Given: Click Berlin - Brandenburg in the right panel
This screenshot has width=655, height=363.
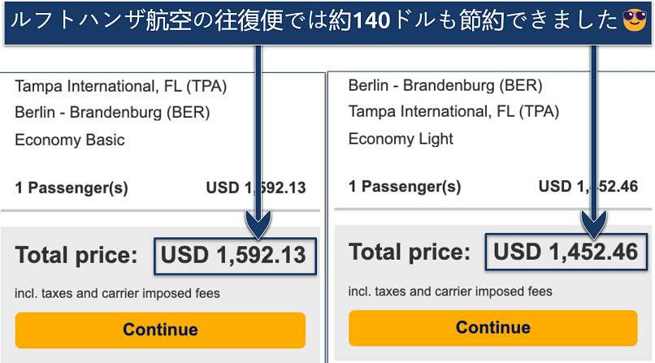Looking at the screenshot, I should (445, 85).
